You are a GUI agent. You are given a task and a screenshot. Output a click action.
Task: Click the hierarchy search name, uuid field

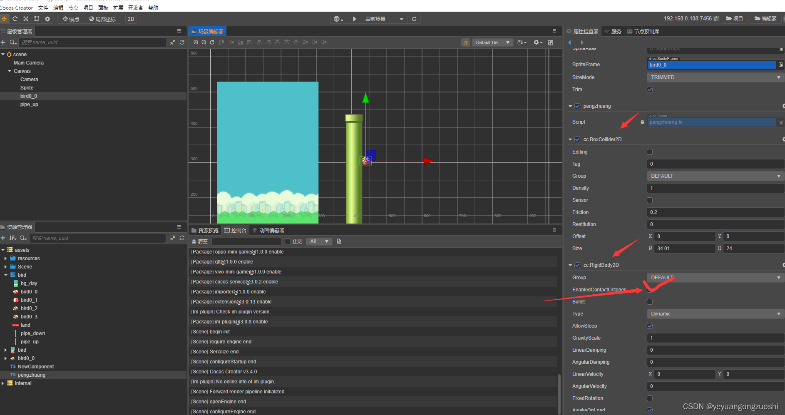(93, 42)
